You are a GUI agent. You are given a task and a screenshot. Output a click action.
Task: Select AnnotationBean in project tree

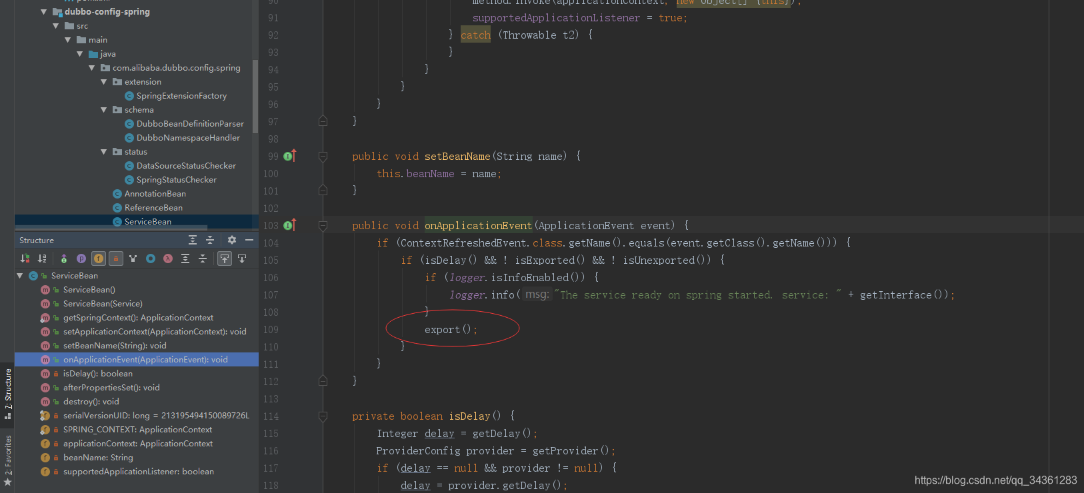[155, 194]
